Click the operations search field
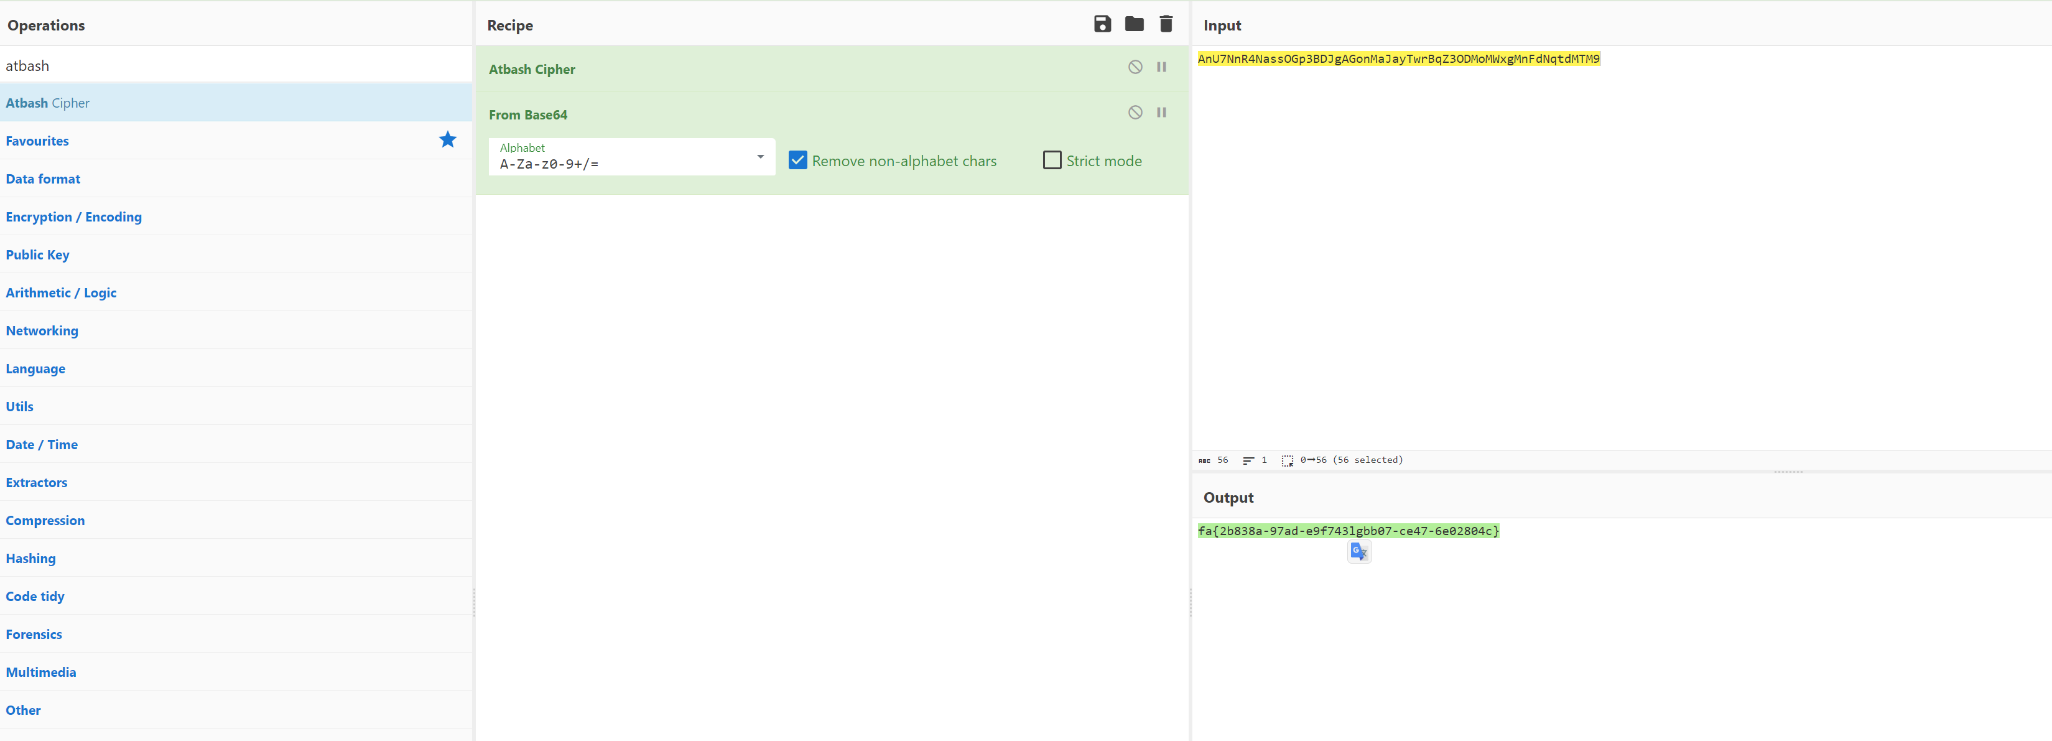 tap(236, 65)
